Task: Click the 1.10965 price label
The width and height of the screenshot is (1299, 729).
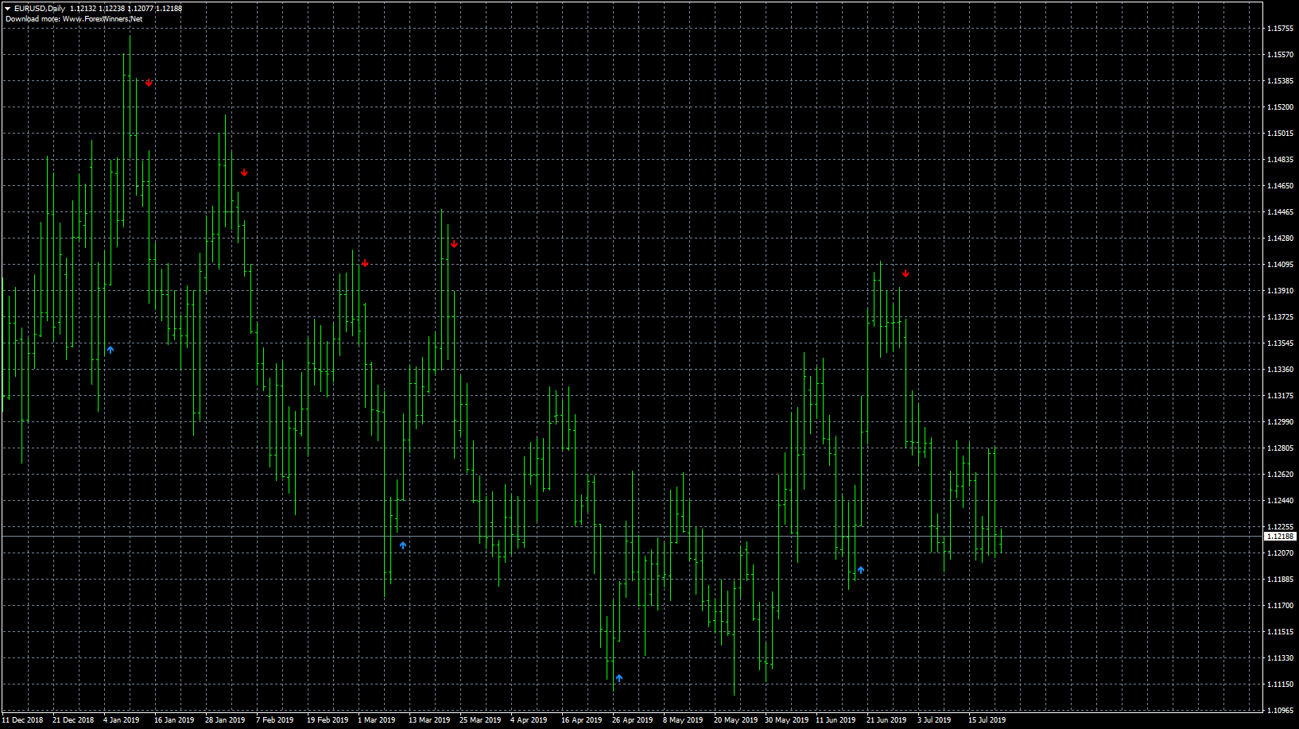Action: click(1280, 711)
